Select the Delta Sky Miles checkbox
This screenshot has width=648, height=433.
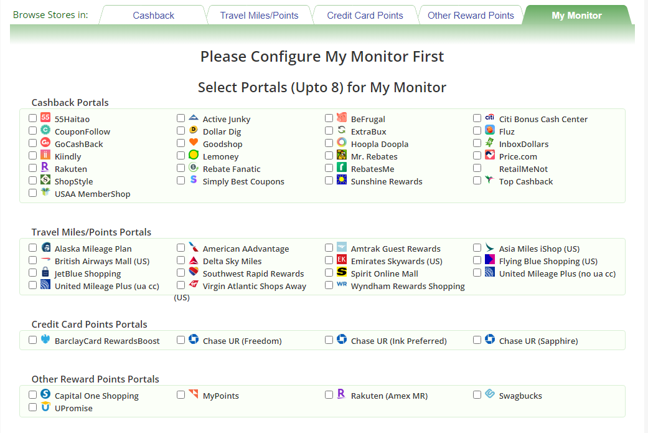click(181, 260)
